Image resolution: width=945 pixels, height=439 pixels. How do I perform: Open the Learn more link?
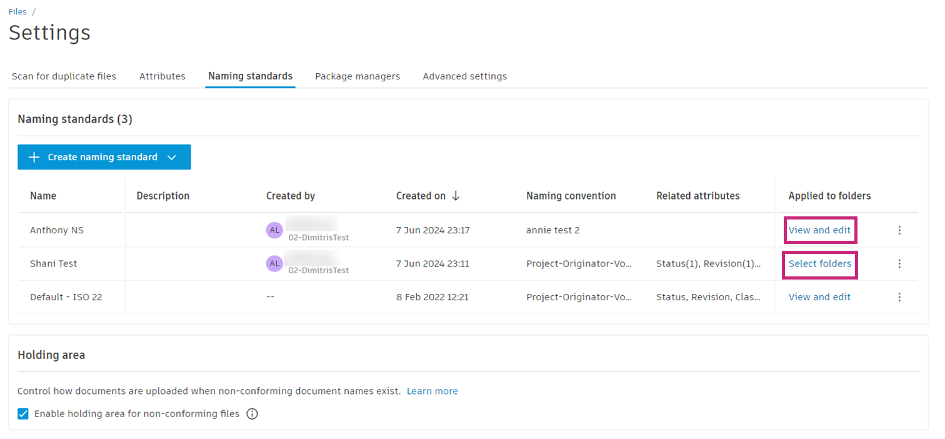(x=432, y=391)
